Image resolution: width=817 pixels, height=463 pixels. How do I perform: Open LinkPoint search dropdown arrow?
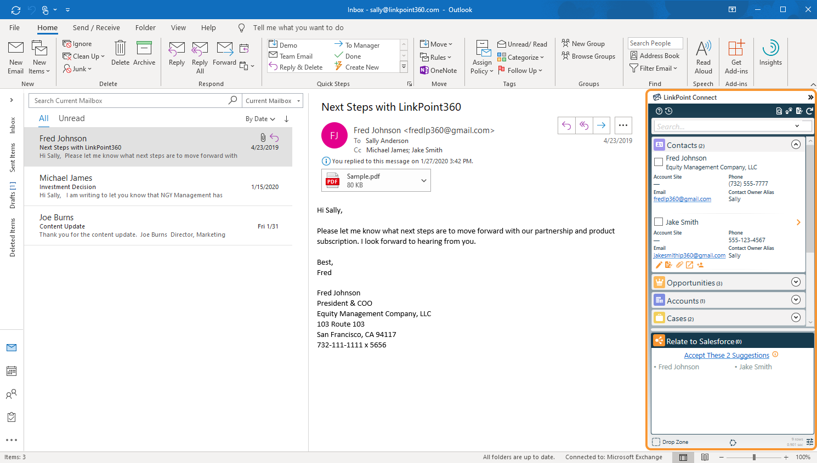point(797,126)
